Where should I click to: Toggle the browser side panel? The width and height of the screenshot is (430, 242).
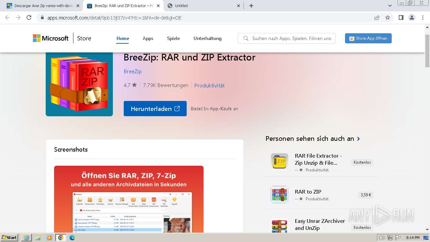(x=401, y=17)
